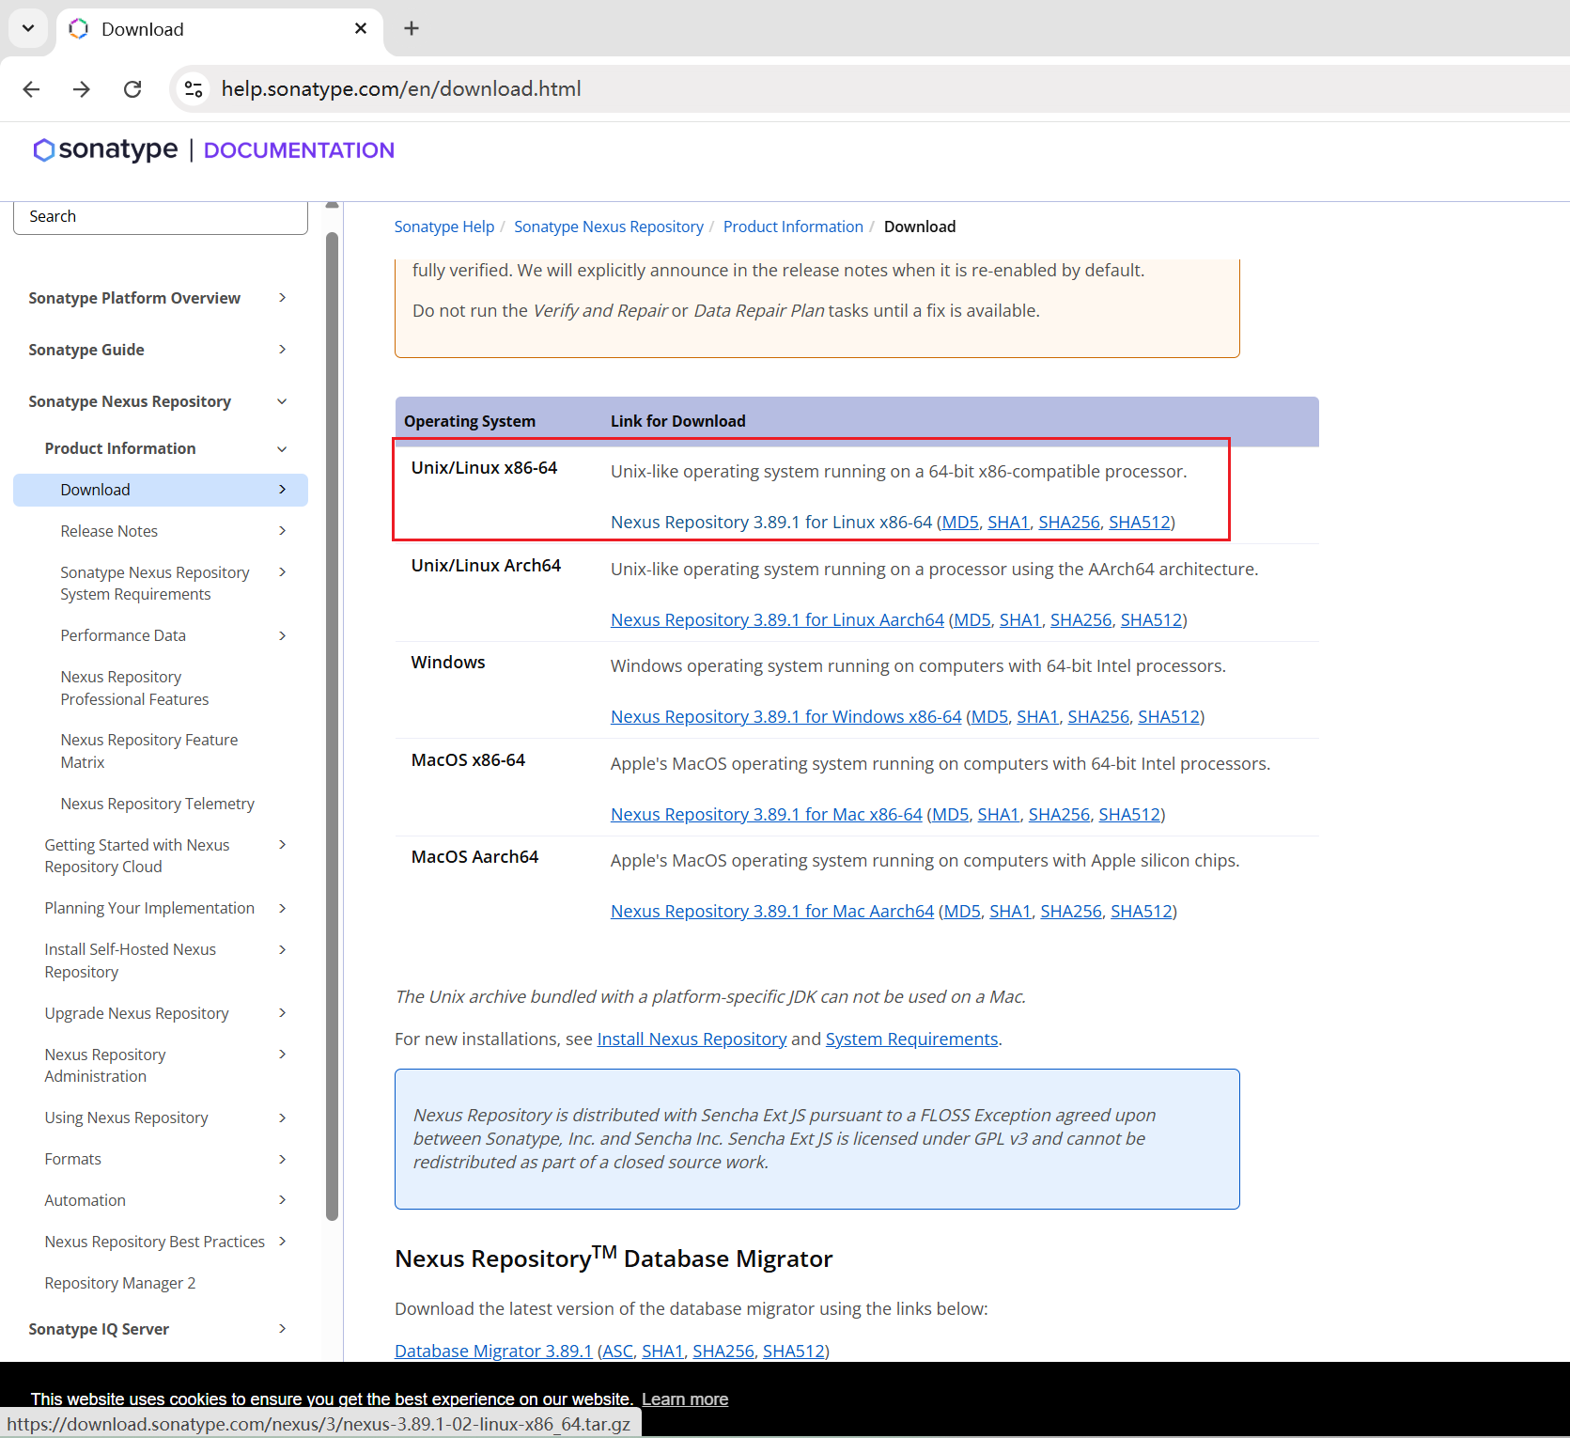
Task: Download Nexus Repository 3.89.1 for Linux Aarch64
Action: point(777,620)
